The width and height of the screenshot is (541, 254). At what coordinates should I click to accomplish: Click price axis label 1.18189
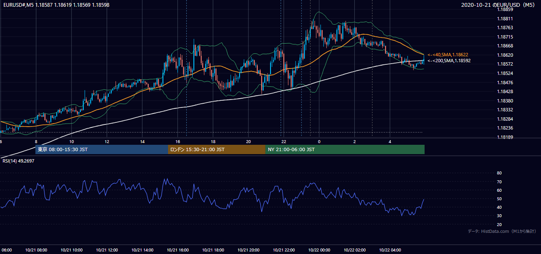pyautogui.click(x=505, y=137)
